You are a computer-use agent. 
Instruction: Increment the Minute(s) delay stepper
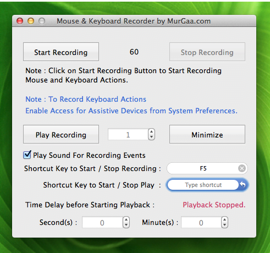(x=224, y=219)
